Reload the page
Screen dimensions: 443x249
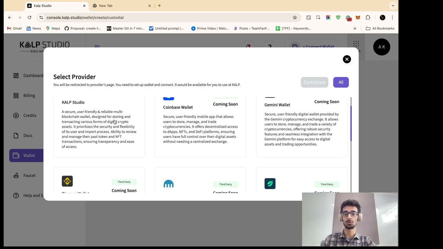pos(29,17)
